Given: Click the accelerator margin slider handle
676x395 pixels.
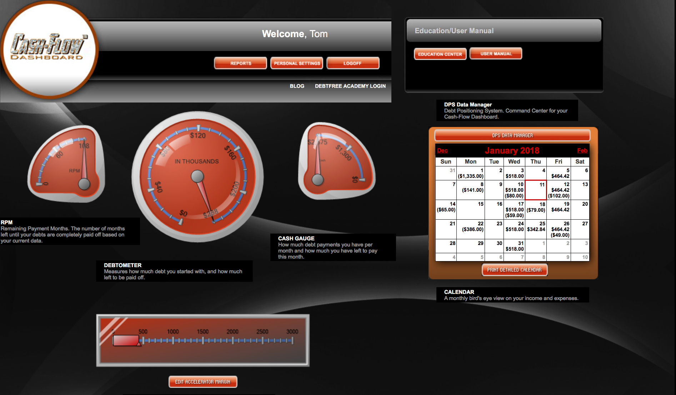Looking at the screenshot, I should click(126, 340).
